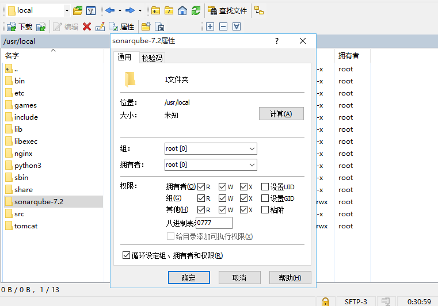
Task: Click the filter files funnel icon
Action: click(x=91, y=10)
